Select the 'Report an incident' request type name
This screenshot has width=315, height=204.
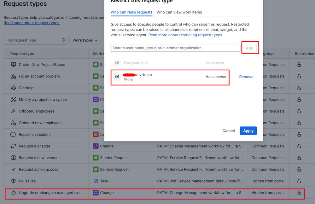coord(35,134)
